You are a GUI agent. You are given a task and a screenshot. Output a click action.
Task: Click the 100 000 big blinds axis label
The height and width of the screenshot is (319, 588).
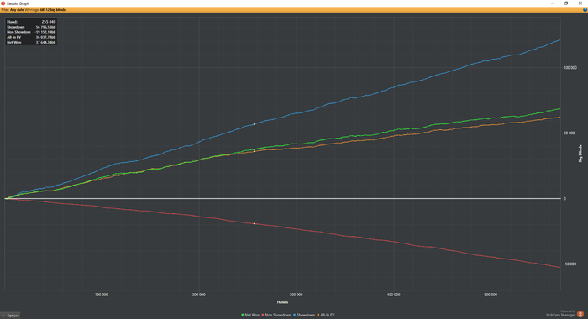click(570, 68)
